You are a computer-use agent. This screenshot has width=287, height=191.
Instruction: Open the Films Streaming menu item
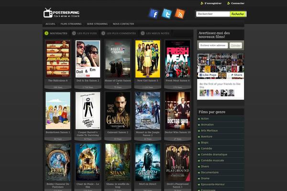tap(71, 24)
